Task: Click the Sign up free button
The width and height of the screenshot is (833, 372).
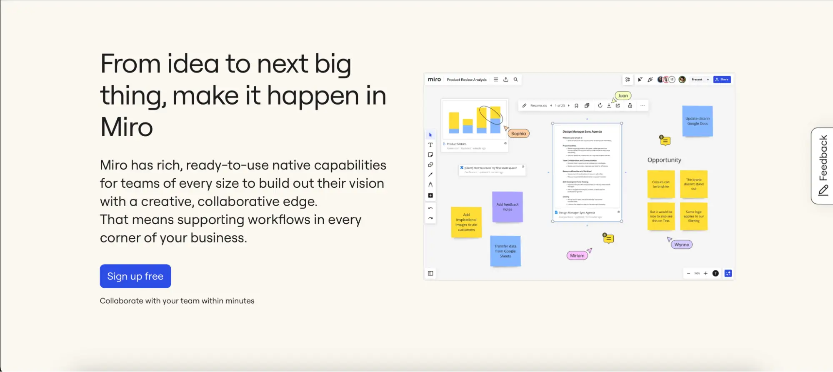Action: point(135,276)
